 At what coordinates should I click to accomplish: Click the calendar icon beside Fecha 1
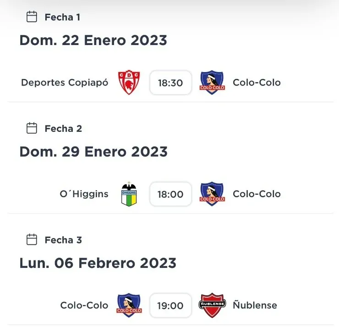[x=32, y=17]
